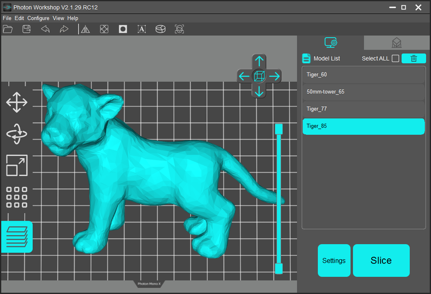Open the Settings button
This screenshot has width=431, height=294.
pos(334,261)
